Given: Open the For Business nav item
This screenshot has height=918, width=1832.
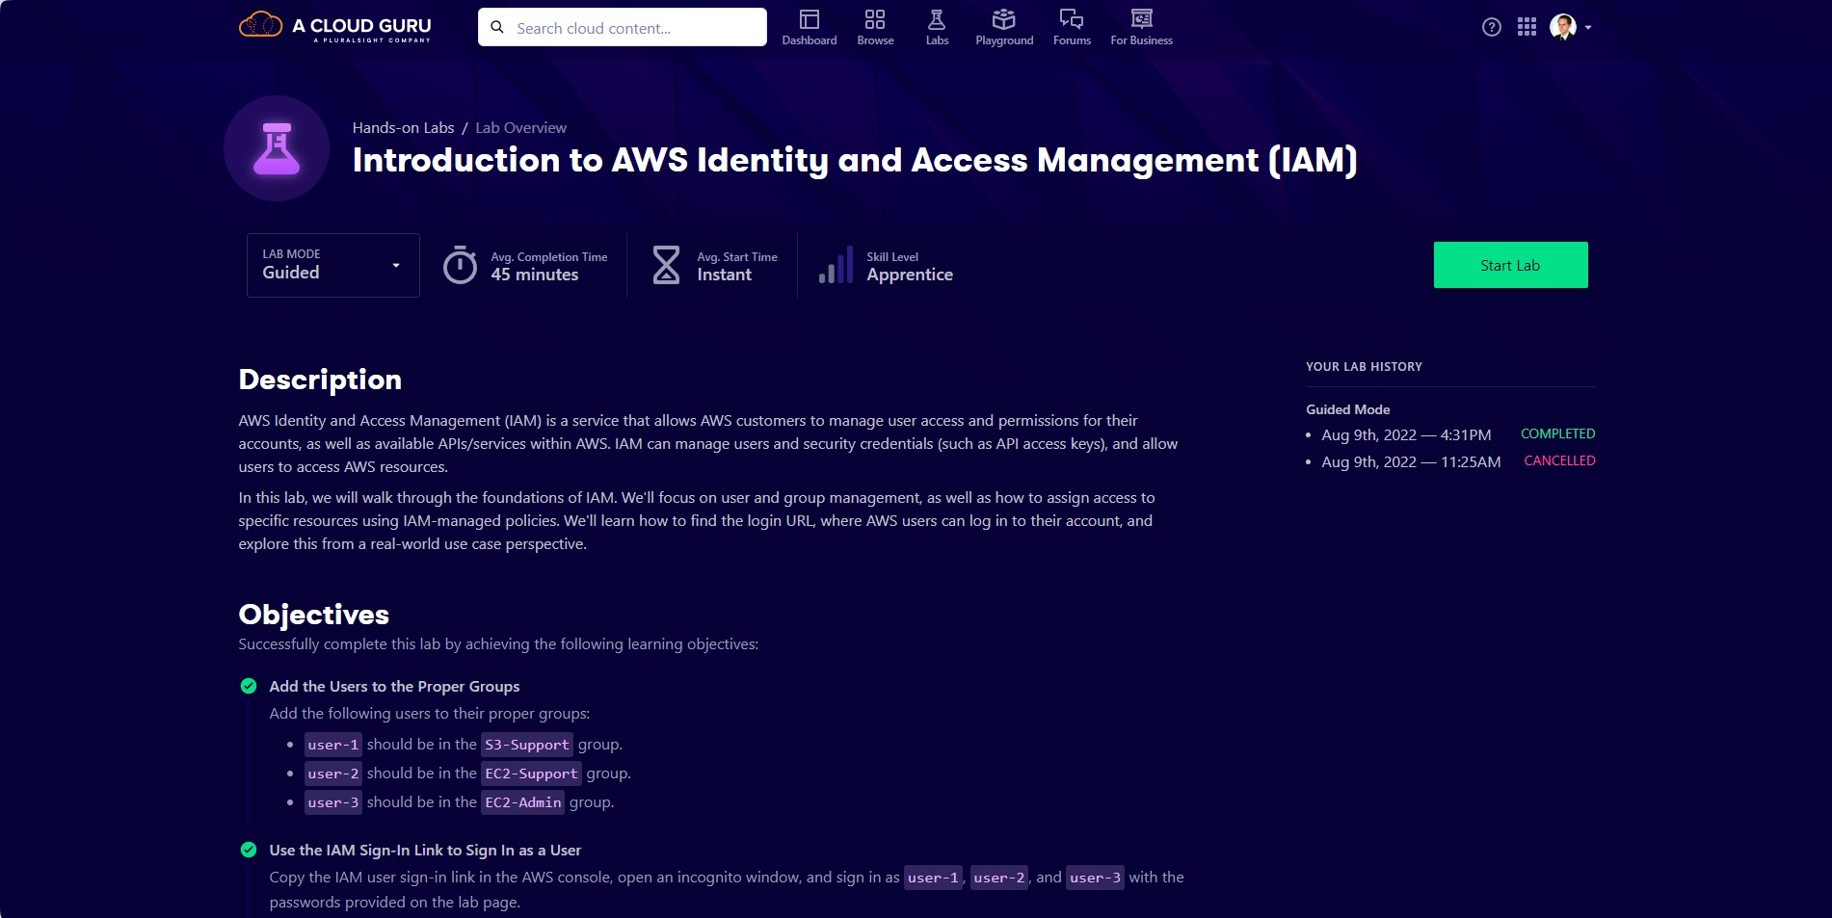Looking at the screenshot, I should point(1141,27).
